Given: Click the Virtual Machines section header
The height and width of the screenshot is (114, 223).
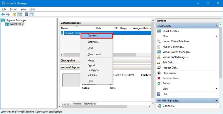Looking at the screenshot, I should (x=105, y=23).
